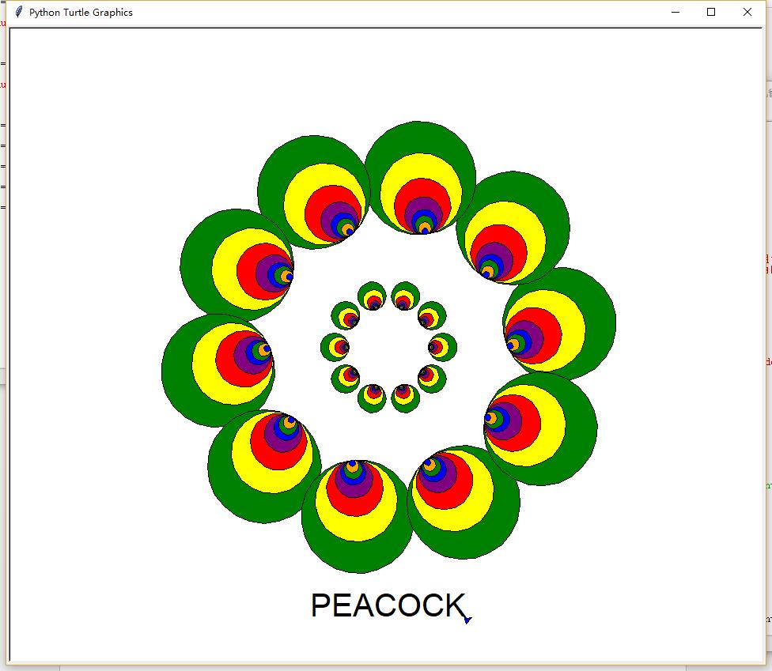
Task: Click the green outer band of the leftmost large circle
Action: [x=176, y=371]
